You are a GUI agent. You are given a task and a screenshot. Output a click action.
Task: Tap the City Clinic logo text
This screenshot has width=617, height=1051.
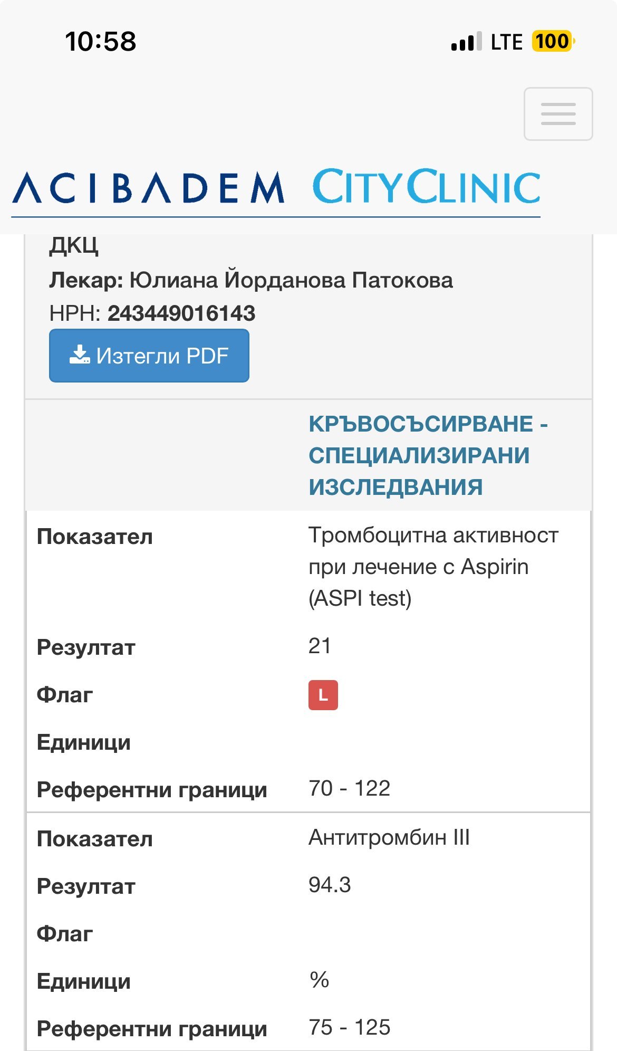(426, 187)
